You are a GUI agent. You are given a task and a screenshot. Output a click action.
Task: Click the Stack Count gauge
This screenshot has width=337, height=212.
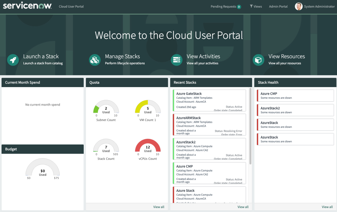106,146
